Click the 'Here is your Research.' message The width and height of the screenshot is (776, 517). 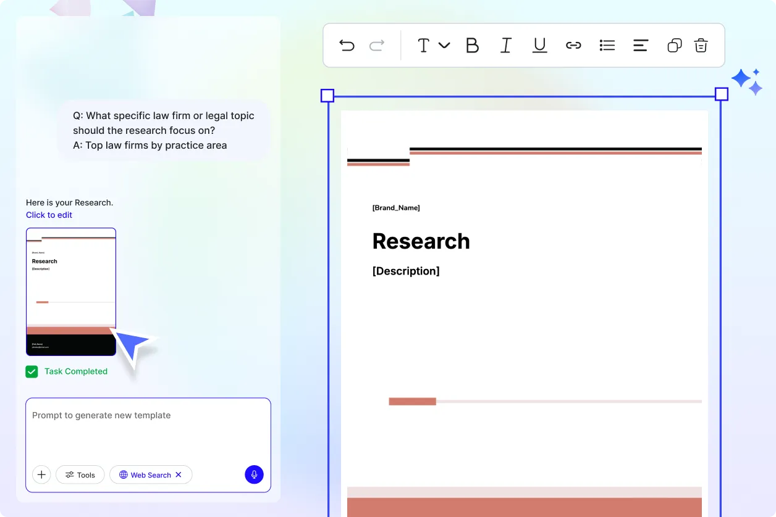tap(70, 202)
